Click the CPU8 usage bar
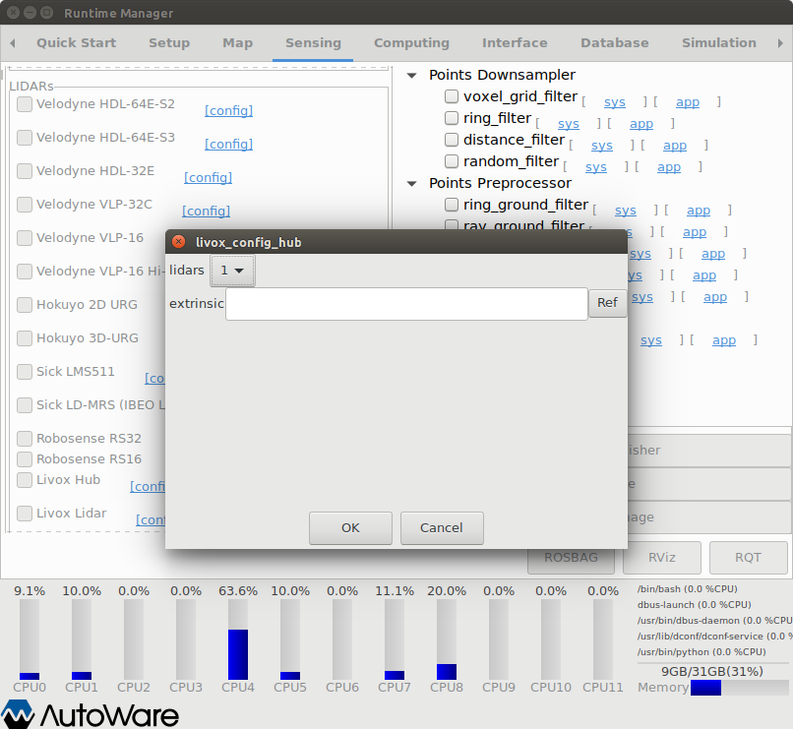This screenshot has width=793, height=729. [x=447, y=639]
